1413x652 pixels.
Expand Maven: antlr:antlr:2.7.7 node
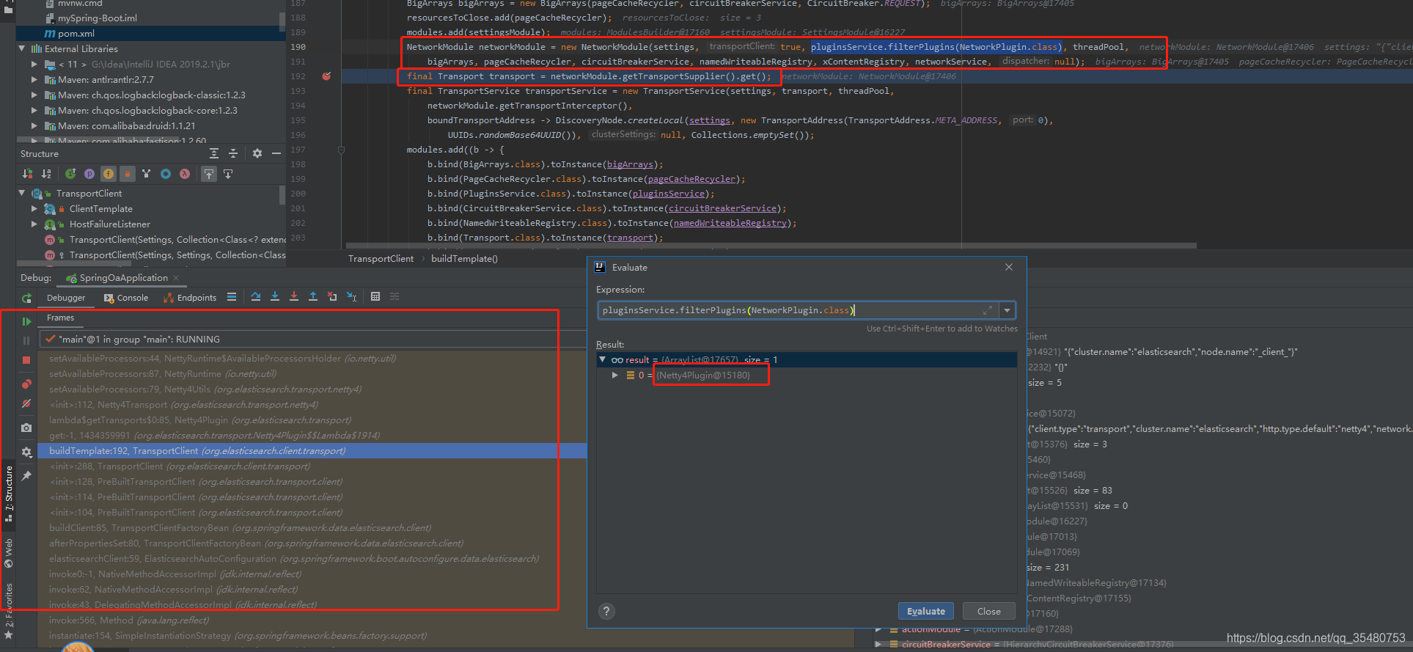(x=34, y=80)
